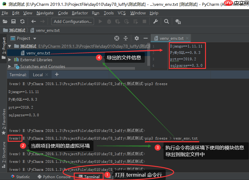Click editor line containing sqlparse==0.3.0
Image resolution: width=249 pixels, height=180 pixels.
(186, 65)
